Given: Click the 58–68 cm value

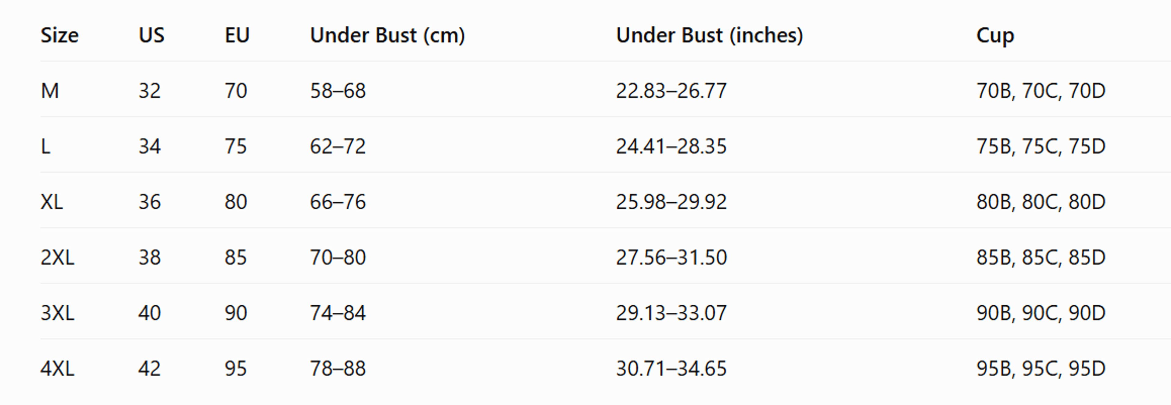Looking at the screenshot, I should (x=338, y=91).
